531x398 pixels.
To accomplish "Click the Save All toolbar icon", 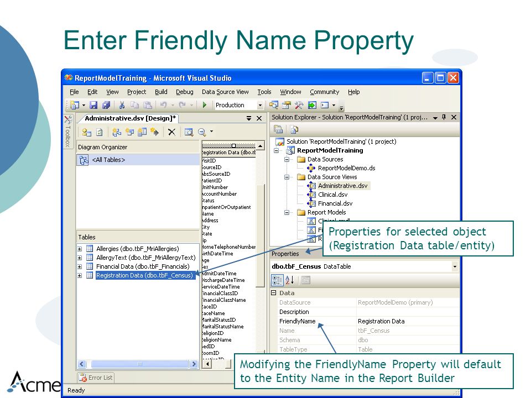I will pos(106,105).
